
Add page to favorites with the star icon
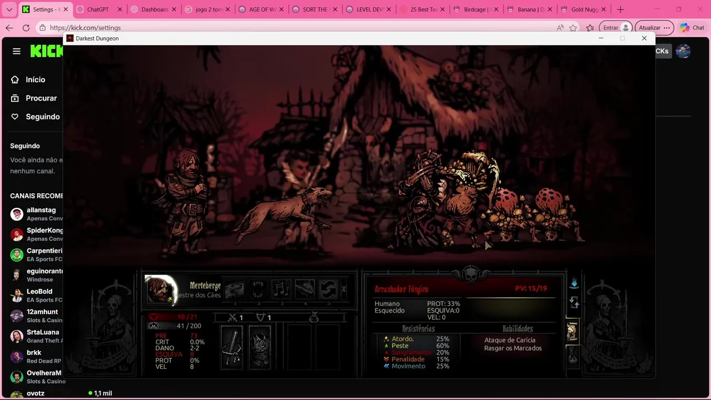click(573, 28)
